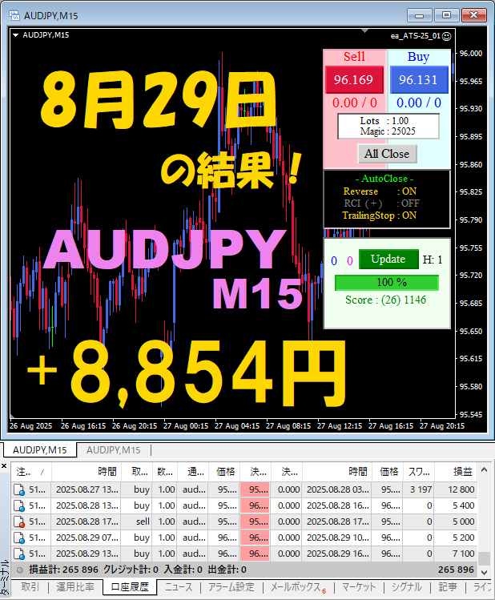Click the sell type cell
495x600 pixels.
point(137,522)
